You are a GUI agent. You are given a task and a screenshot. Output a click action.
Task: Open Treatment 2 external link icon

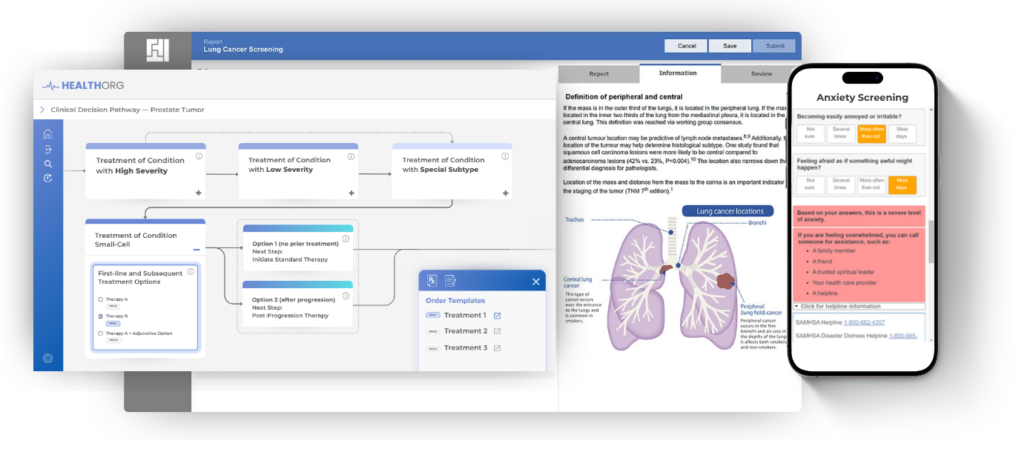[x=497, y=331]
